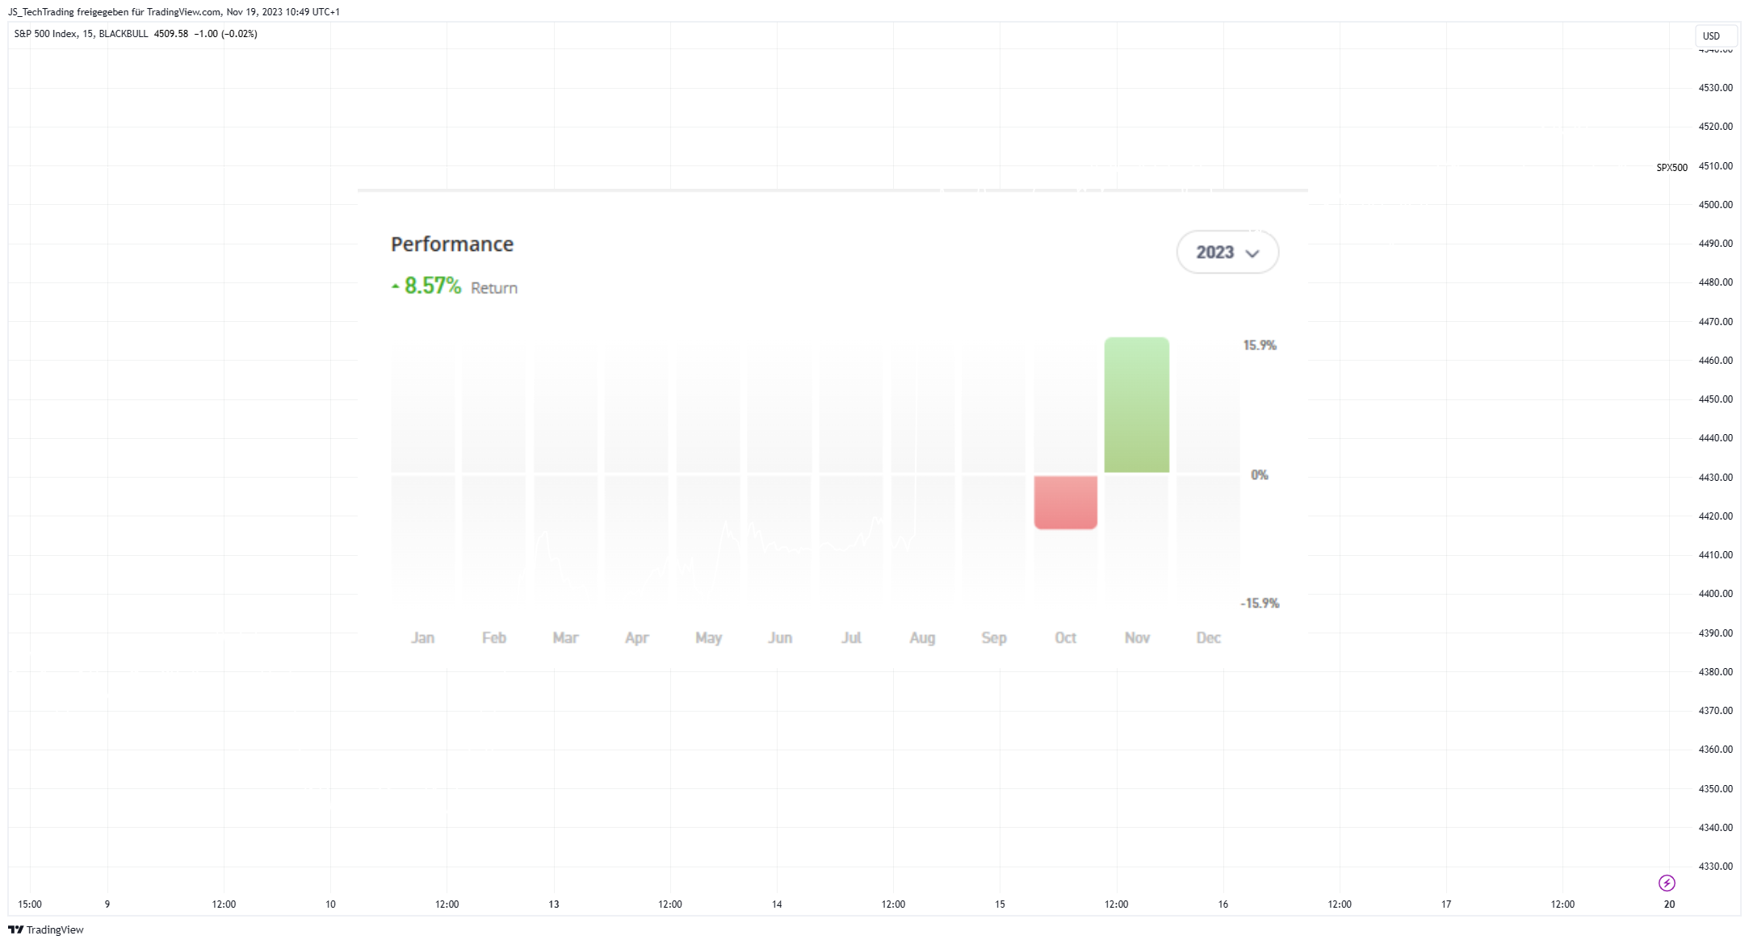Click the date 13 on time axis
The width and height of the screenshot is (1749, 944).
pyautogui.click(x=554, y=904)
